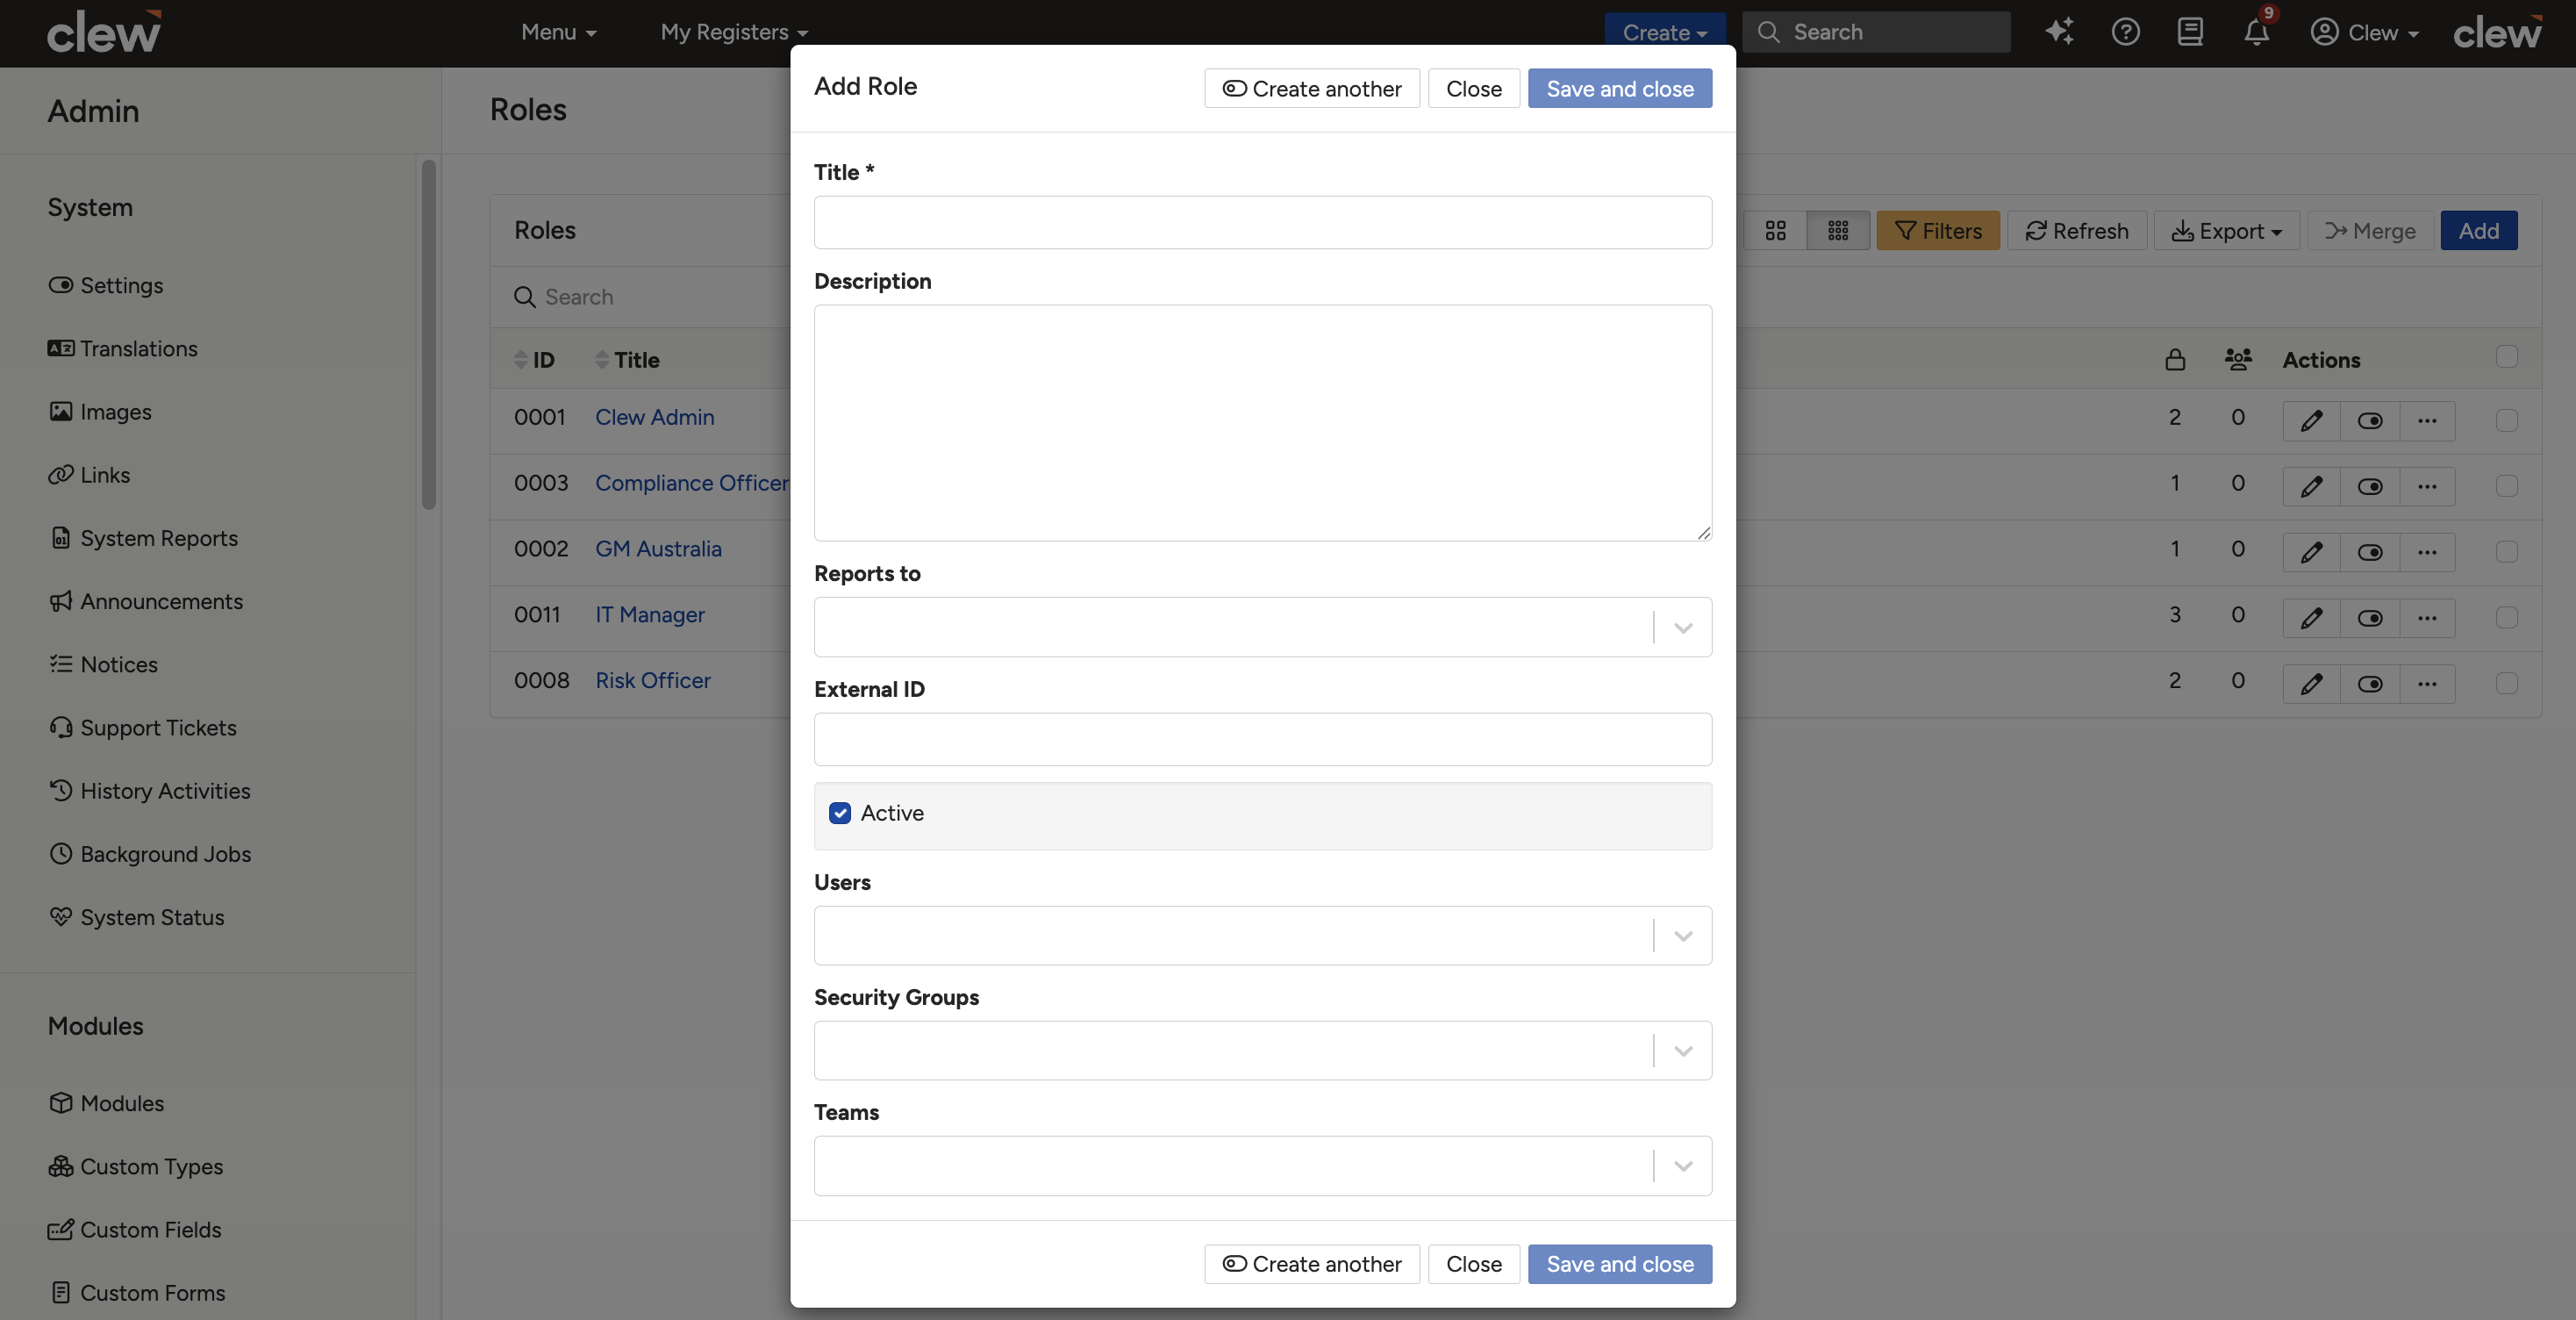Click the AI sparkle icon in top bar

coord(2059,32)
